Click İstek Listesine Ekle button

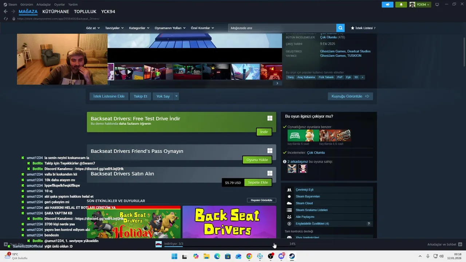click(109, 96)
